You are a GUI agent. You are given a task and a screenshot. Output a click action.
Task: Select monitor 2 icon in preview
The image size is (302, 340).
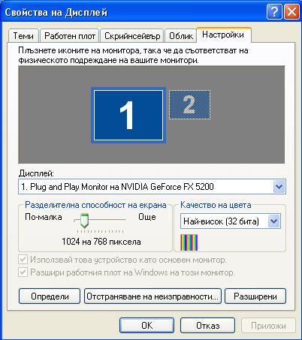pyautogui.click(x=189, y=104)
